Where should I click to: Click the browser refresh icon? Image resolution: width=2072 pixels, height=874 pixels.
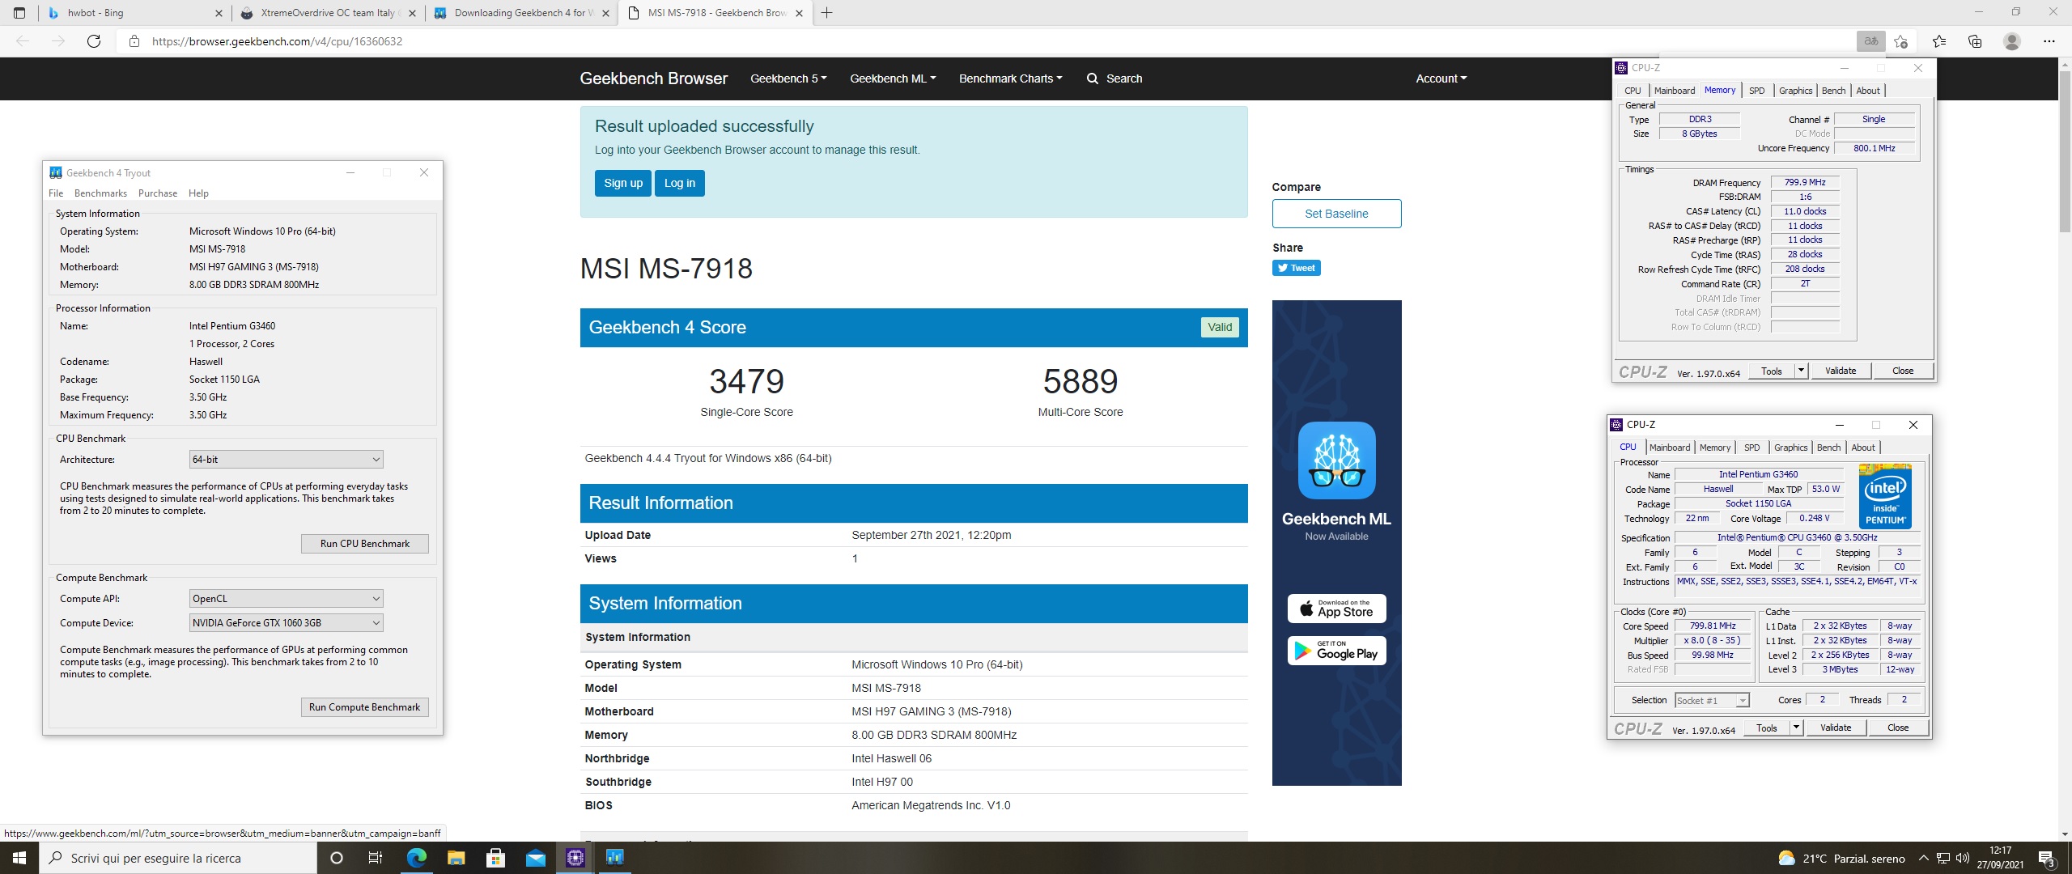(94, 41)
